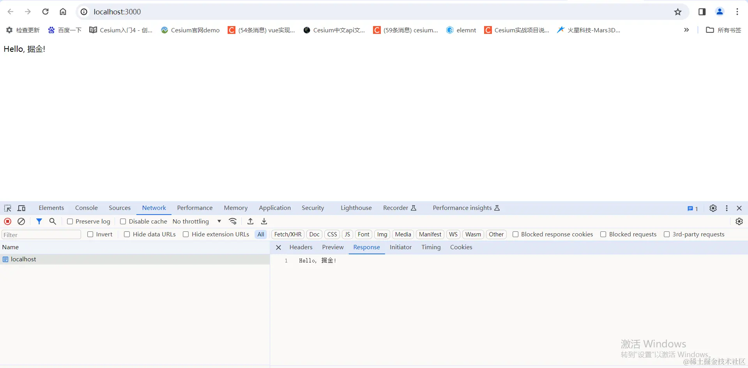
Task: Export HAR file via download arrow
Action: tap(264, 221)
